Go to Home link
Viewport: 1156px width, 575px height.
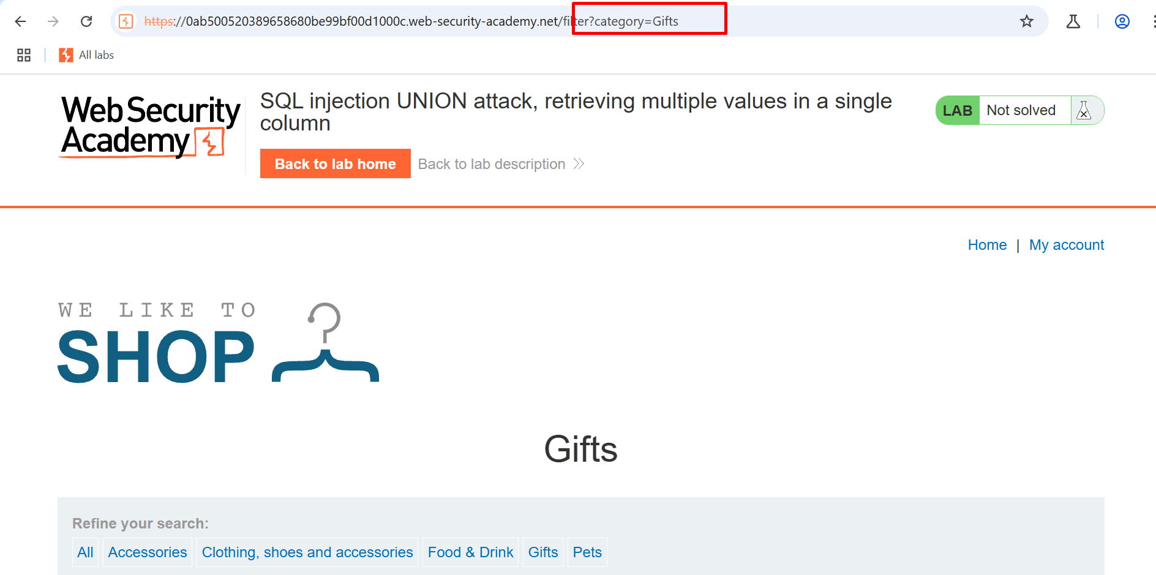click(x=987, y=245)
